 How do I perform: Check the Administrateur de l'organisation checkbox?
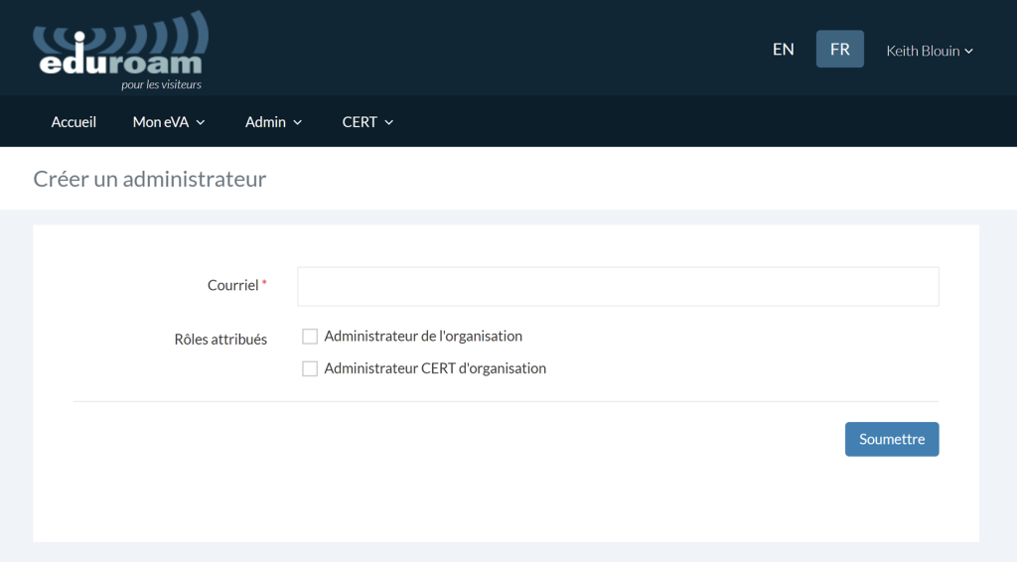tap(310, 337)
